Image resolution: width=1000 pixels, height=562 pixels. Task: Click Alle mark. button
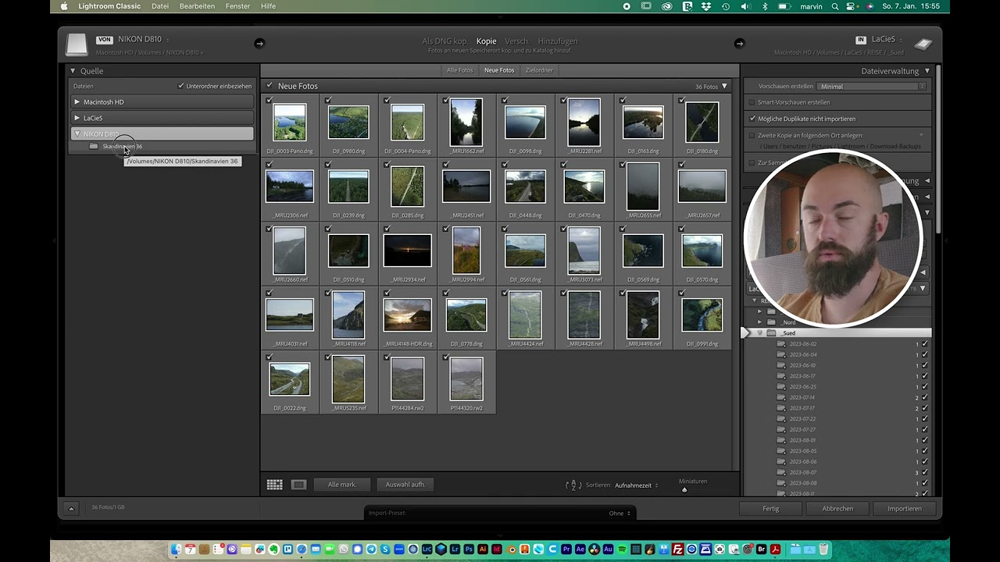pos(342,485)
